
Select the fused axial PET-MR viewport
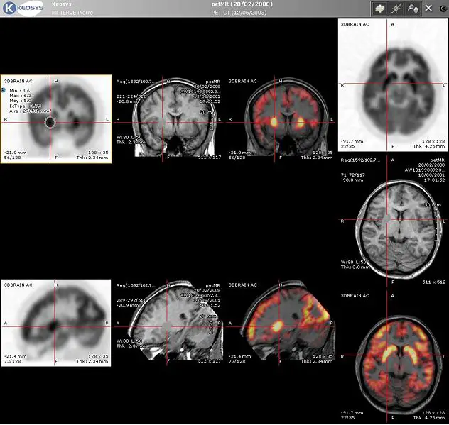[393, 357]
